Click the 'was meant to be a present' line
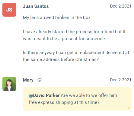 (x=64, y=39)
